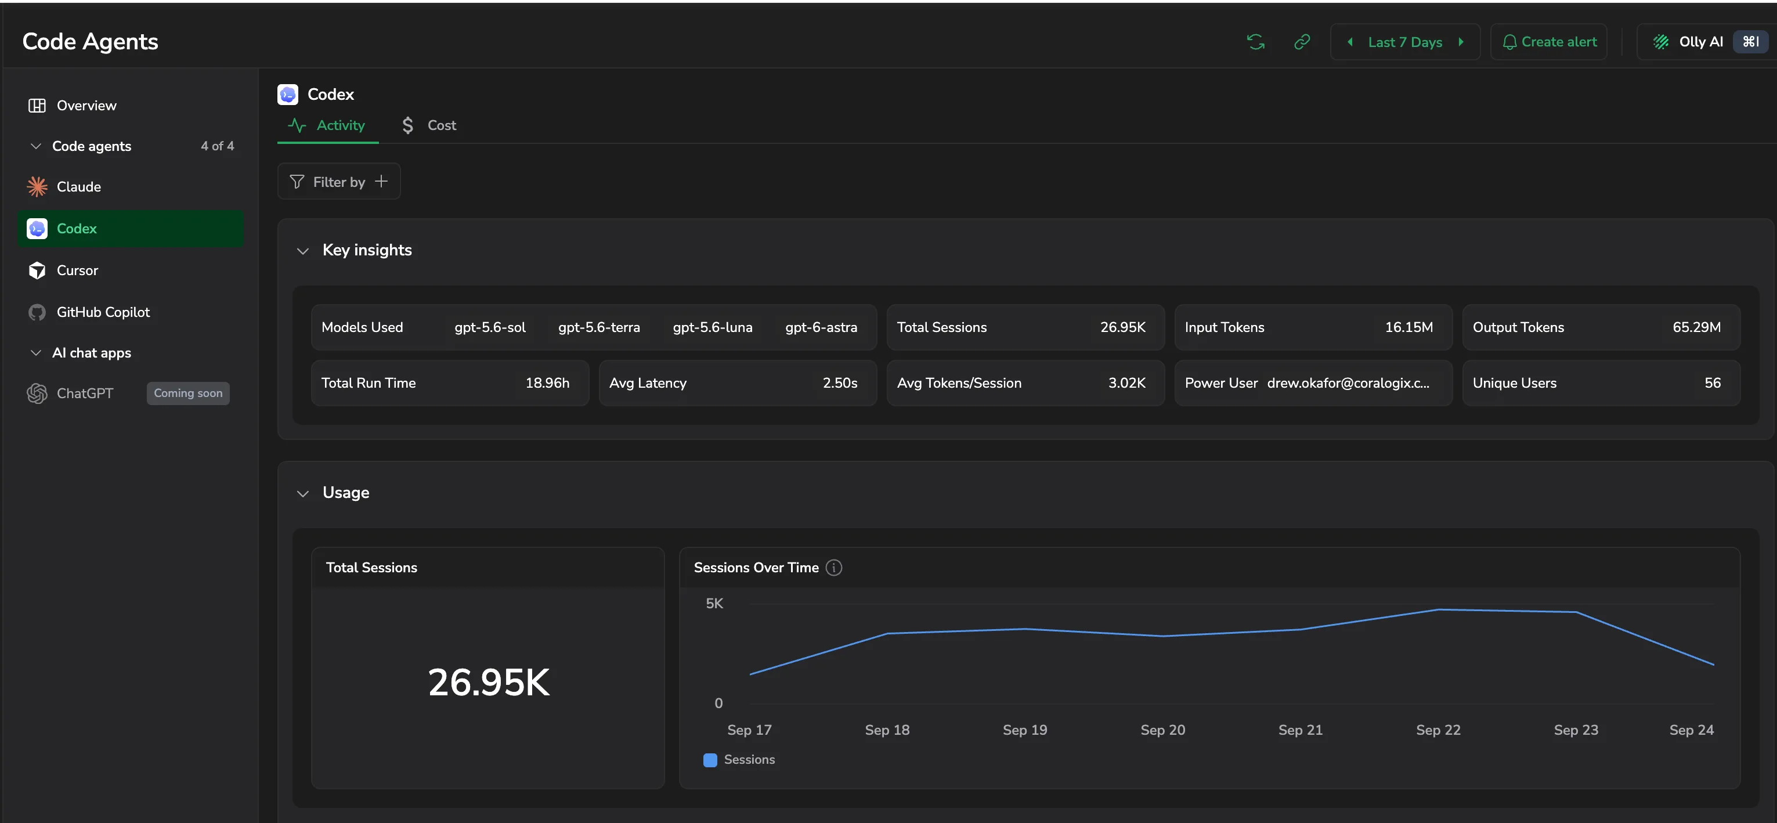1777x823 pixels.
Task: Click the GitHub Copilot logo icon
Action: tap(37, 312)
